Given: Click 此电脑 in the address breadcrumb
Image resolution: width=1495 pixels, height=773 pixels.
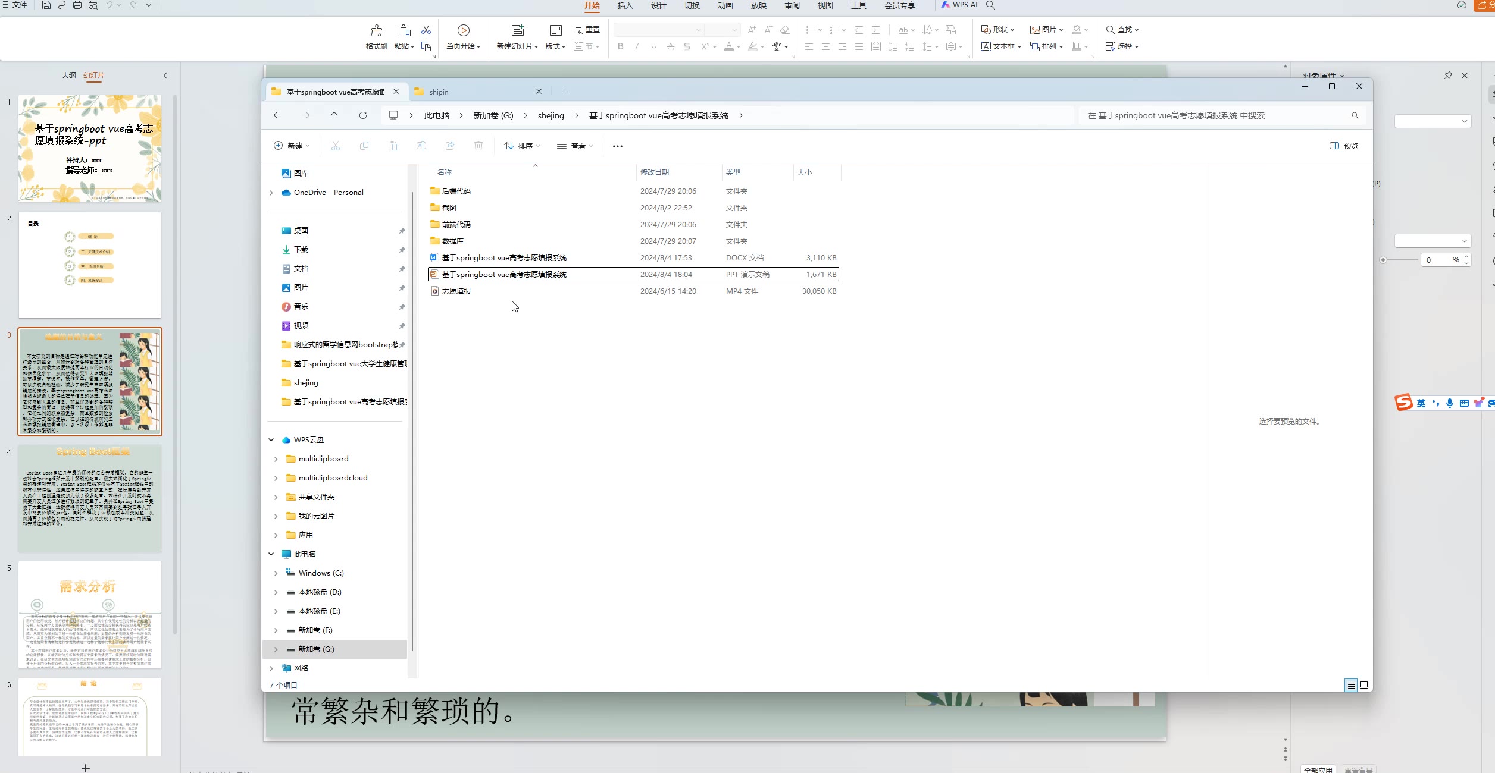Looking at the screenshot, I should [x=437, y=115].
